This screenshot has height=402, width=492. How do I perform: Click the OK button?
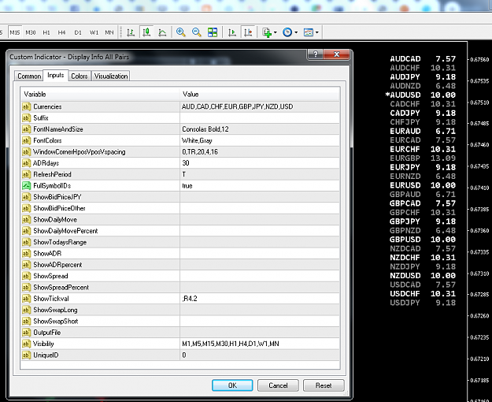coord(232,385)
